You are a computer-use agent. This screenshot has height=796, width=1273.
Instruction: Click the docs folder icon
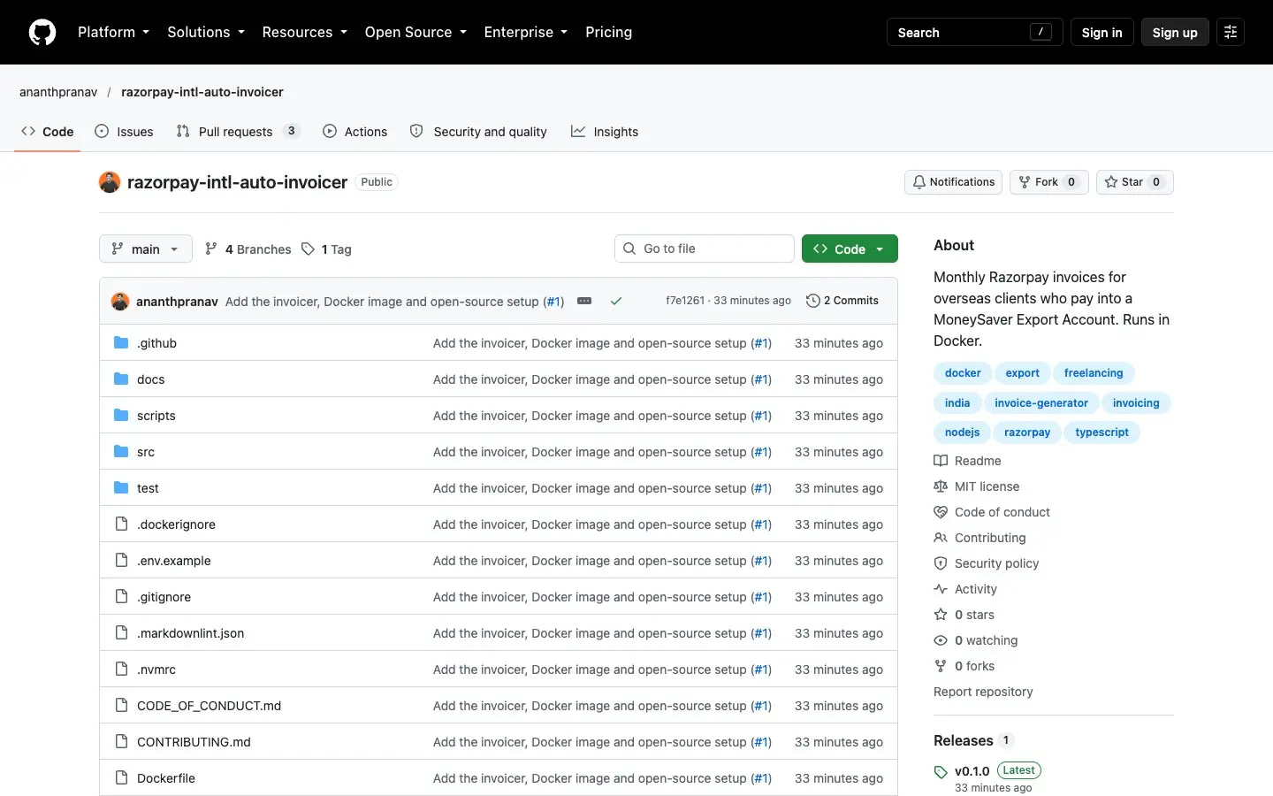click(x=121, y=379)
